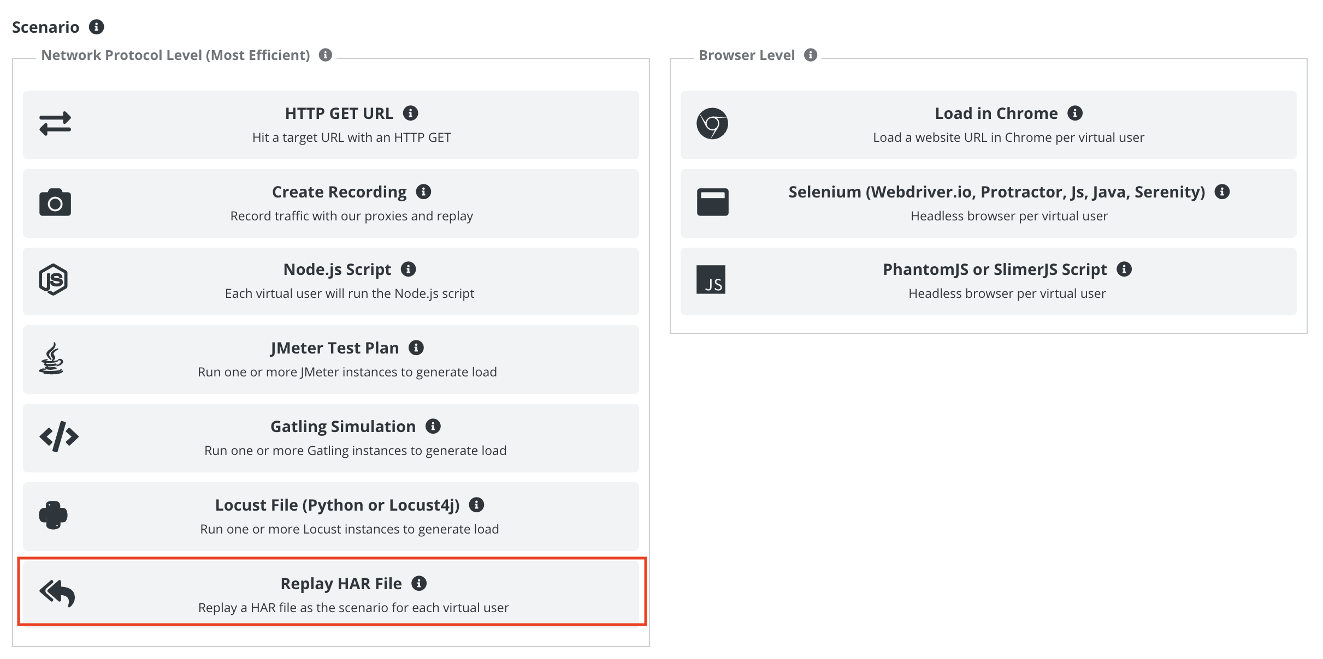Click Selenium's 'Headless browser per virtual user' text

point(1009,216)
